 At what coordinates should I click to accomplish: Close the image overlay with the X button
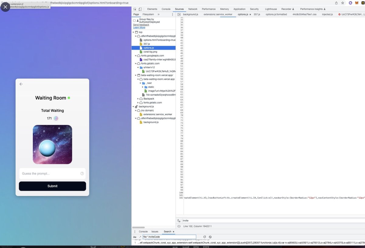(5, 7)
